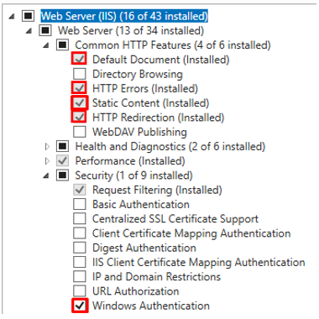Check Centralized SSL Certificate Support box
The width and height of the screenshot is (319, 319).
click(80, 218)
